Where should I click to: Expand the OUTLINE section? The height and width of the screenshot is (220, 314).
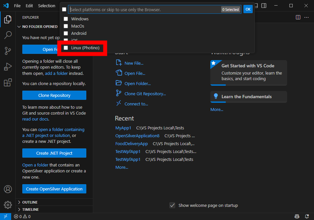[x=54, y=202]
